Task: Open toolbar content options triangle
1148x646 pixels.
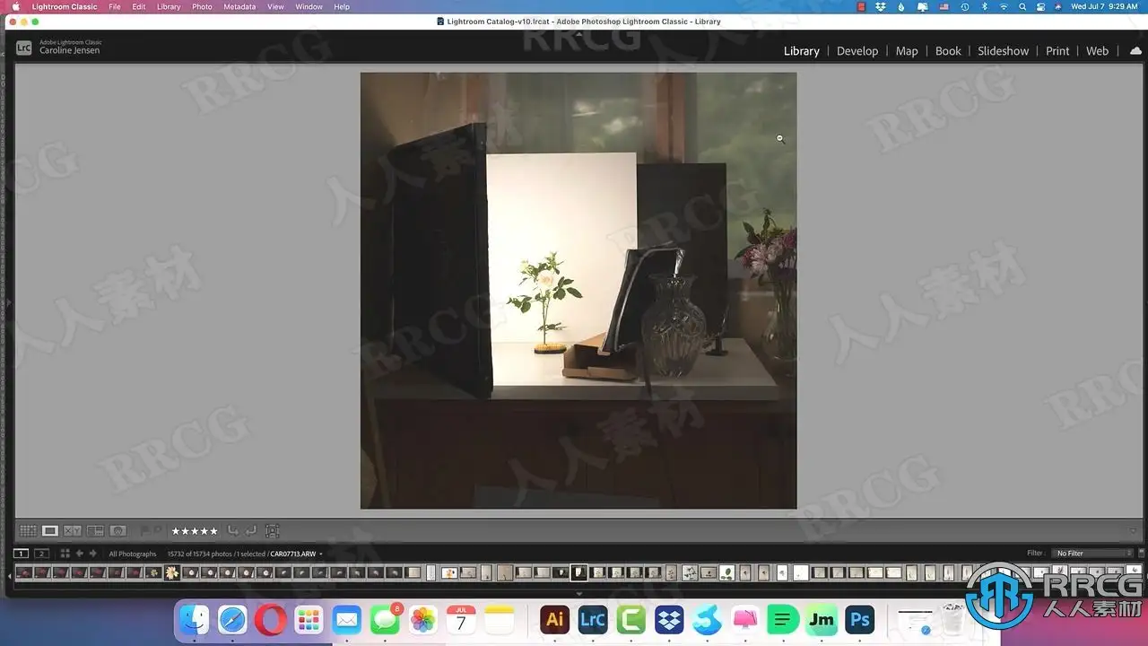Action: 1133,531
